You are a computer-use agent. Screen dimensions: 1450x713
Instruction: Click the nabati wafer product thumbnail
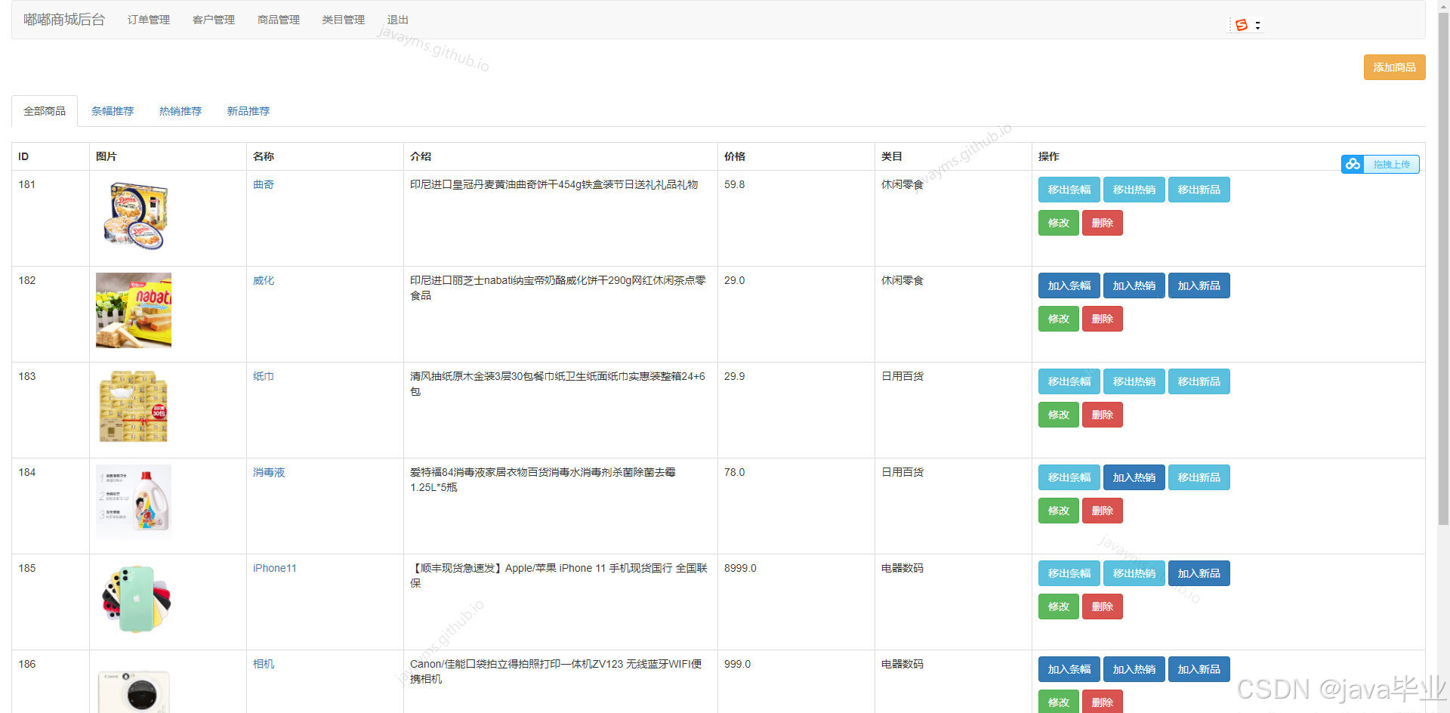(134, 310)
